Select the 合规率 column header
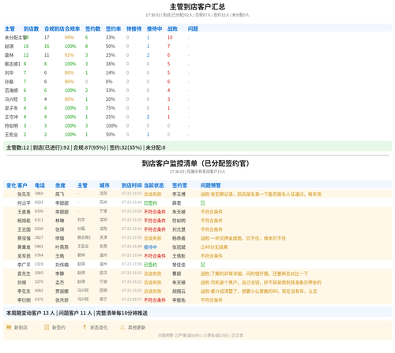 pyautogui.click(x=72, y=28)
